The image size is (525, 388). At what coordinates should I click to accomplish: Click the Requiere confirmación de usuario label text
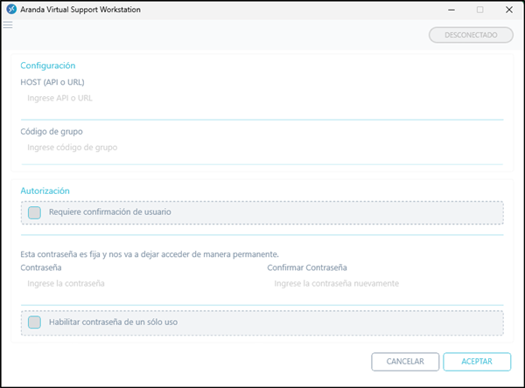click(110, 212)
